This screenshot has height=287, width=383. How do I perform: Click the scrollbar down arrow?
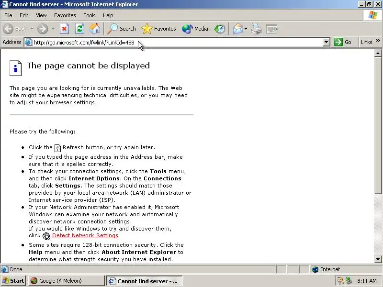point(378,259)
